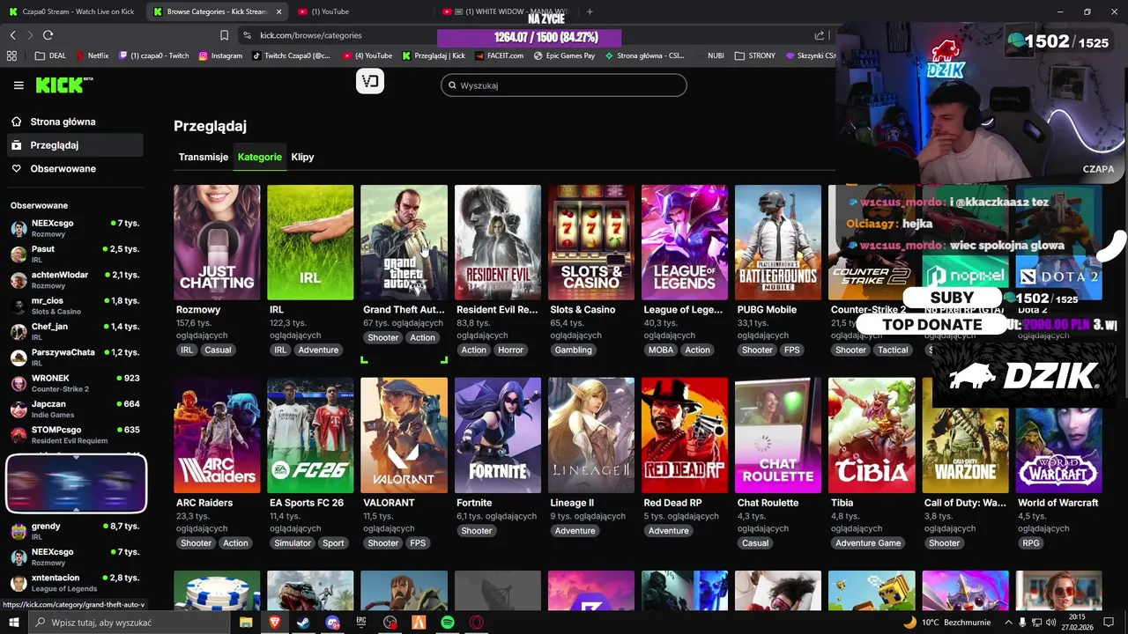Select Przeglądaj in the Kick sidebar
Image resolution: width=1128 pixels, height=634 pixels.
[x=74, y=145]
